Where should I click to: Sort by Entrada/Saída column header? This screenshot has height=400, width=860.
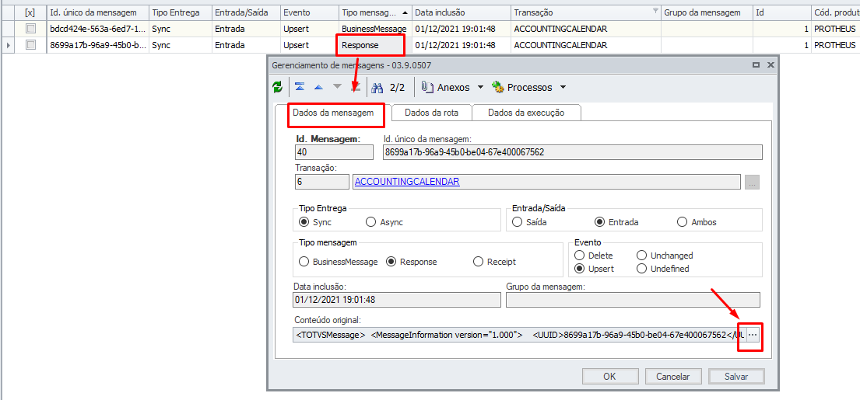pos(245,12)
